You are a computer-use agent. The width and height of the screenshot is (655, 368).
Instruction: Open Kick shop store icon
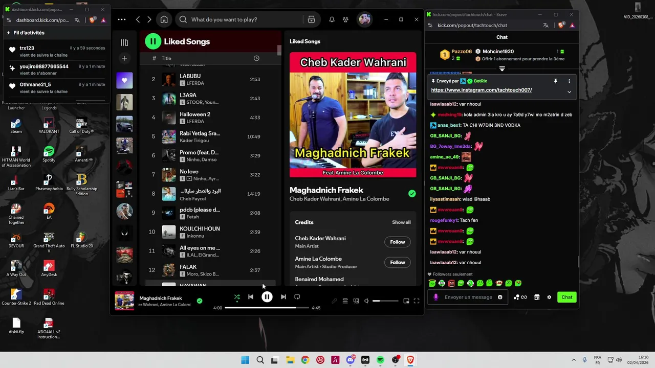[x=537, y=297]
